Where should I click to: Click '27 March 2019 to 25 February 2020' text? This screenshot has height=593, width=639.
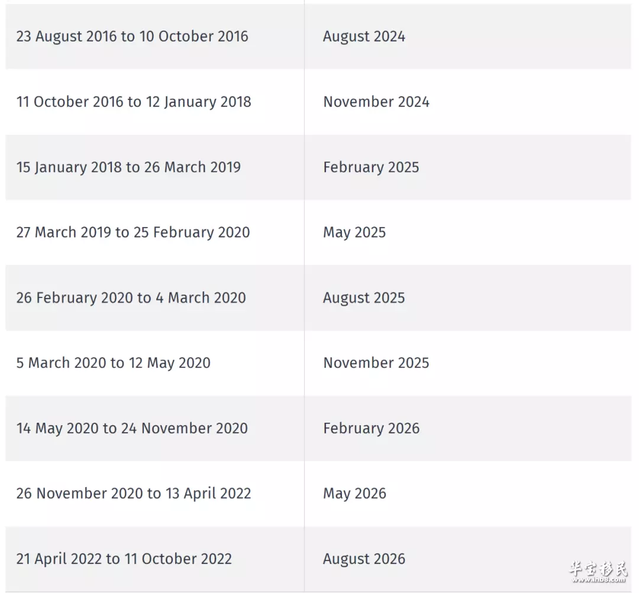pos(133,232)
